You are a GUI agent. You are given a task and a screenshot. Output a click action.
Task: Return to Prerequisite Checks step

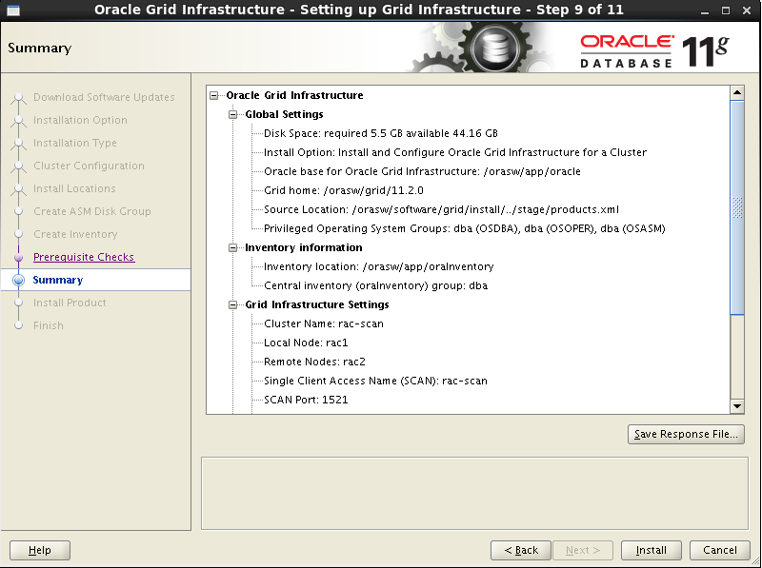point(84,257)
